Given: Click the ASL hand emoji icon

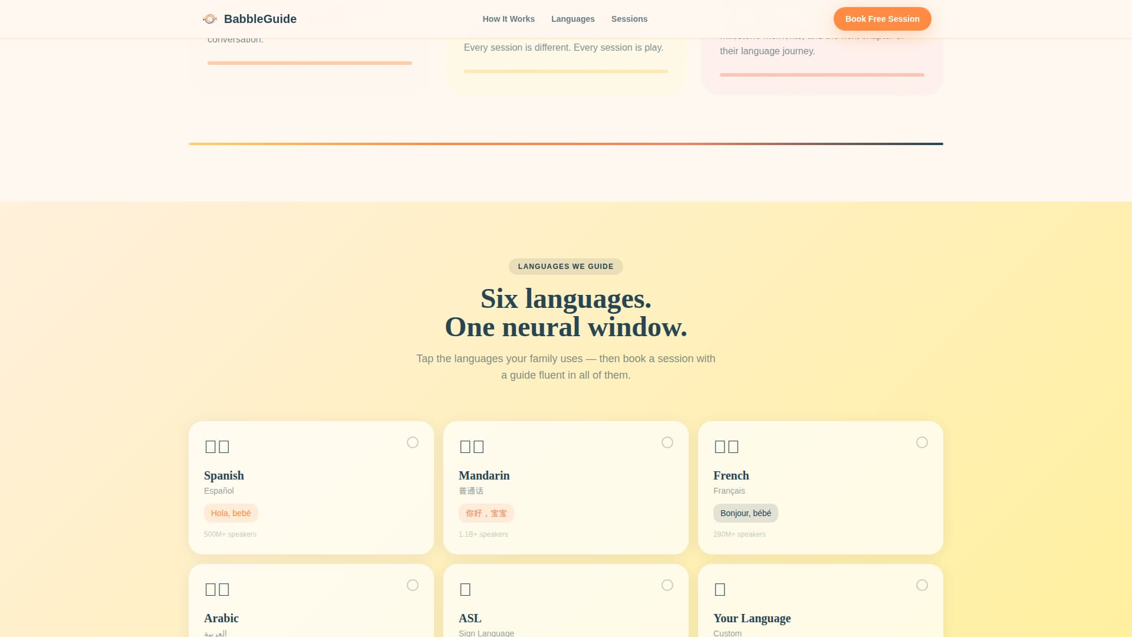Looking at the screenshot, I should coord(465,589).
